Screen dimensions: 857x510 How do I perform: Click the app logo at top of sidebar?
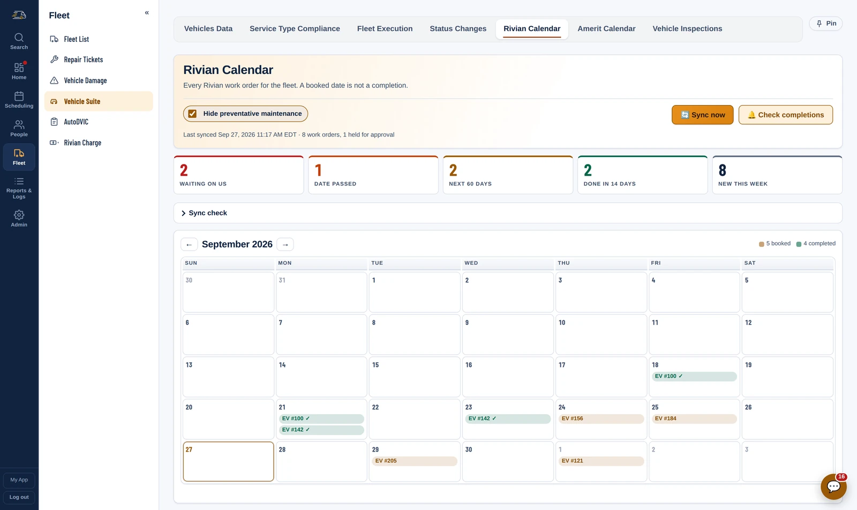click(19, 15)
